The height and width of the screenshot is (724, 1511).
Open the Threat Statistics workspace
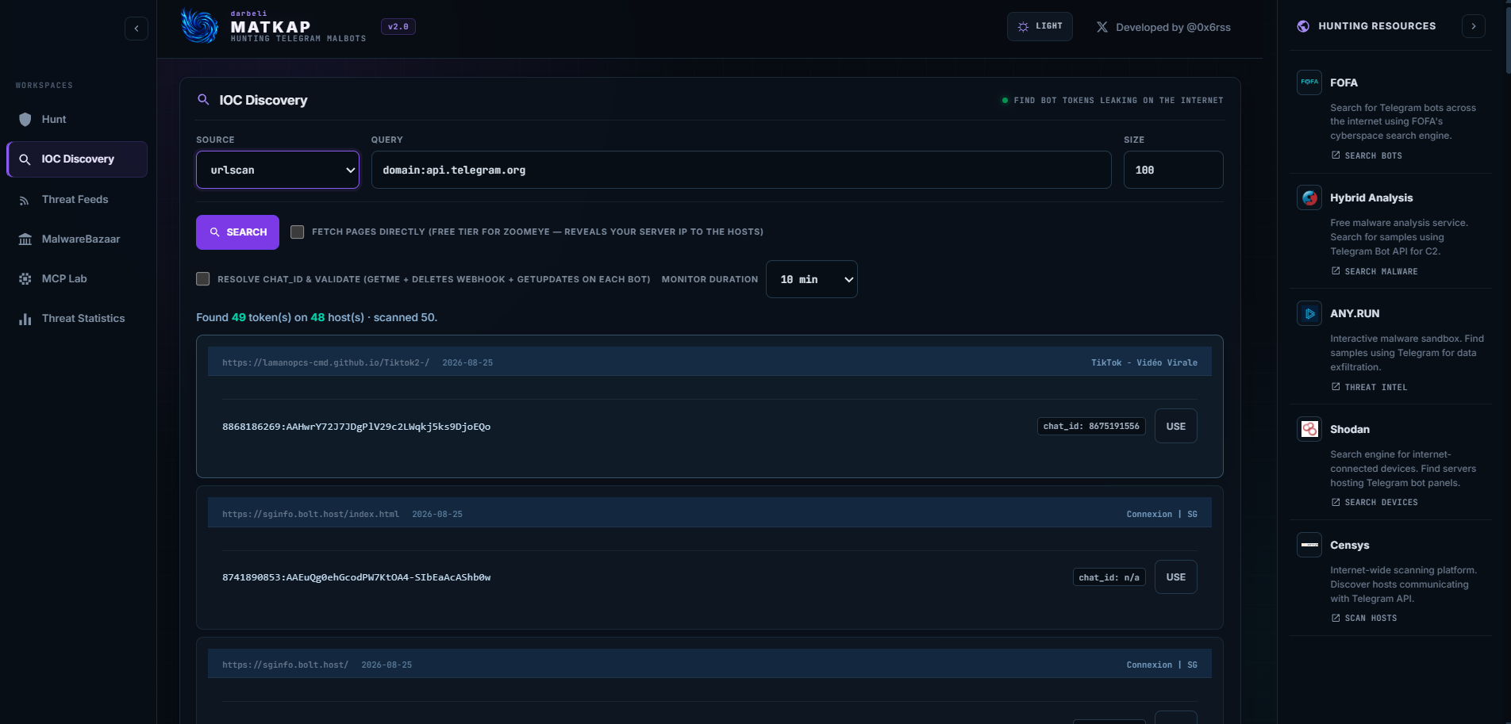77,319
